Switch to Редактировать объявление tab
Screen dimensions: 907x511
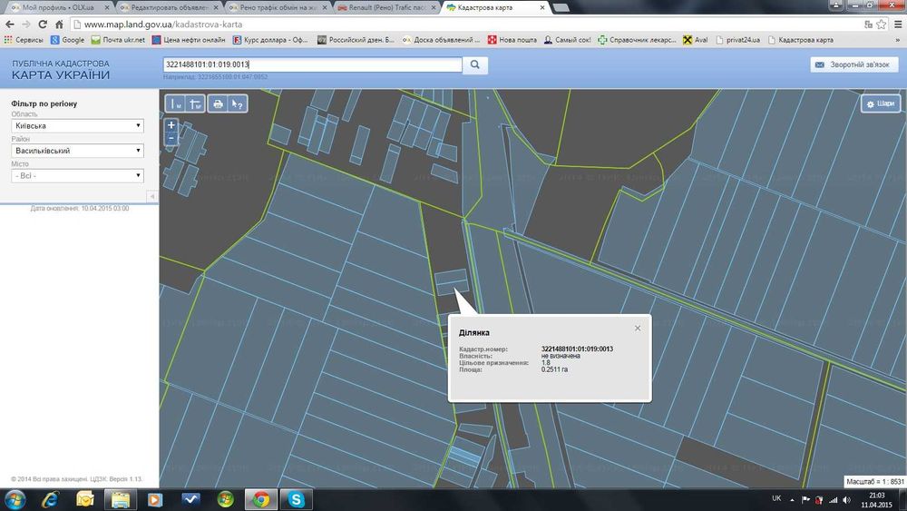point(169,7)
